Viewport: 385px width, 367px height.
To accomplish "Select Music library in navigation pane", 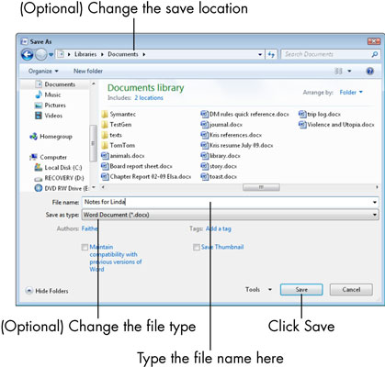I will point(48,95).
